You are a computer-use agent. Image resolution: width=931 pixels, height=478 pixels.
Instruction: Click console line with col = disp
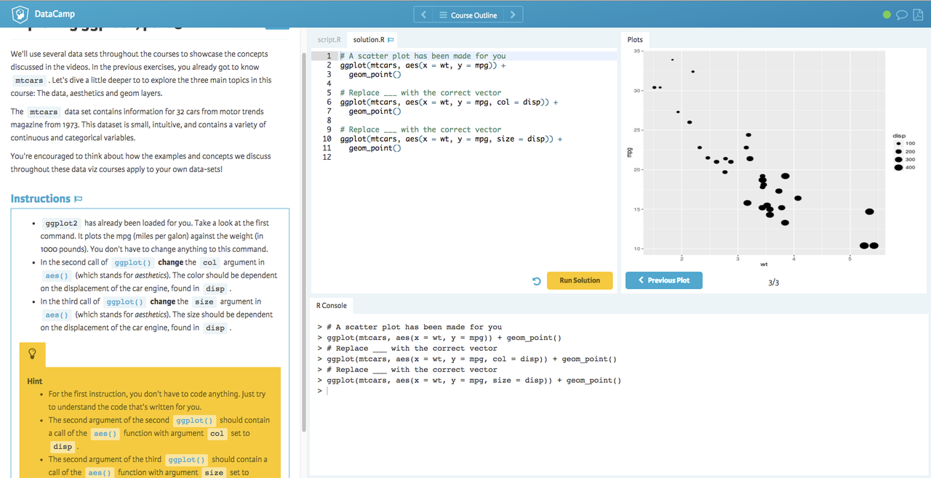coord(467,359)
